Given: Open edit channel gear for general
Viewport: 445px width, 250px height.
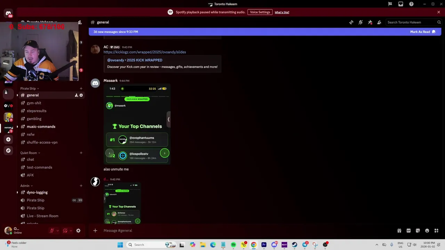Looking at the screenshot, I should [x=81, y=95].
